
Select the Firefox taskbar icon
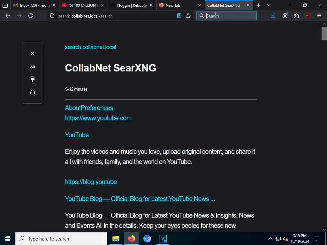(x=131, y=239)
